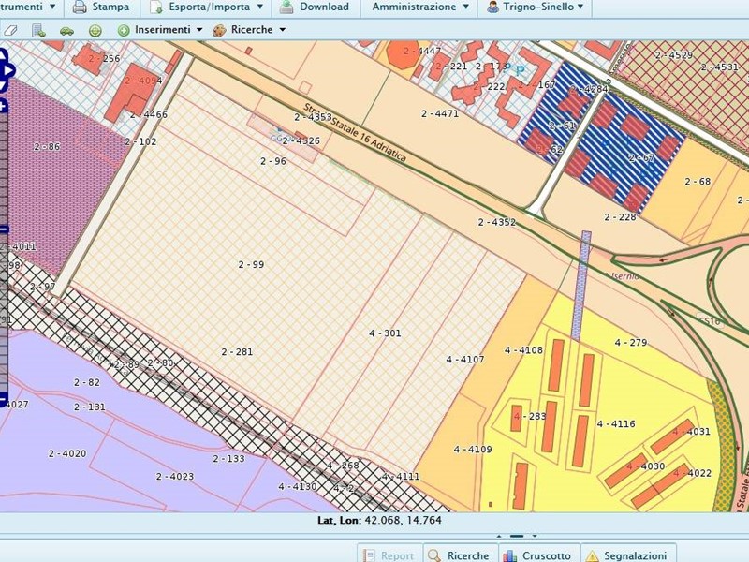The width and height of the screenshot is (749, 562).
Task: Expand the Ricerche toolbar dropdown
Action: point(248,30)
